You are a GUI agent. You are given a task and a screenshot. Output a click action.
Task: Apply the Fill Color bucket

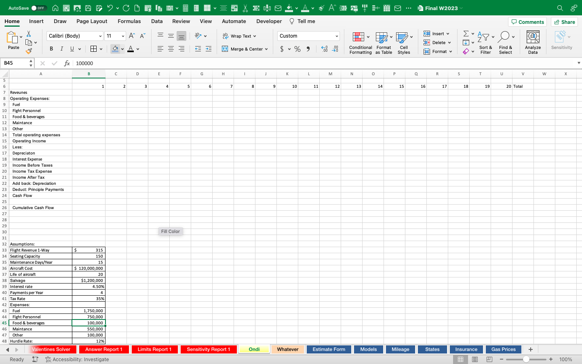click(115, 49)
